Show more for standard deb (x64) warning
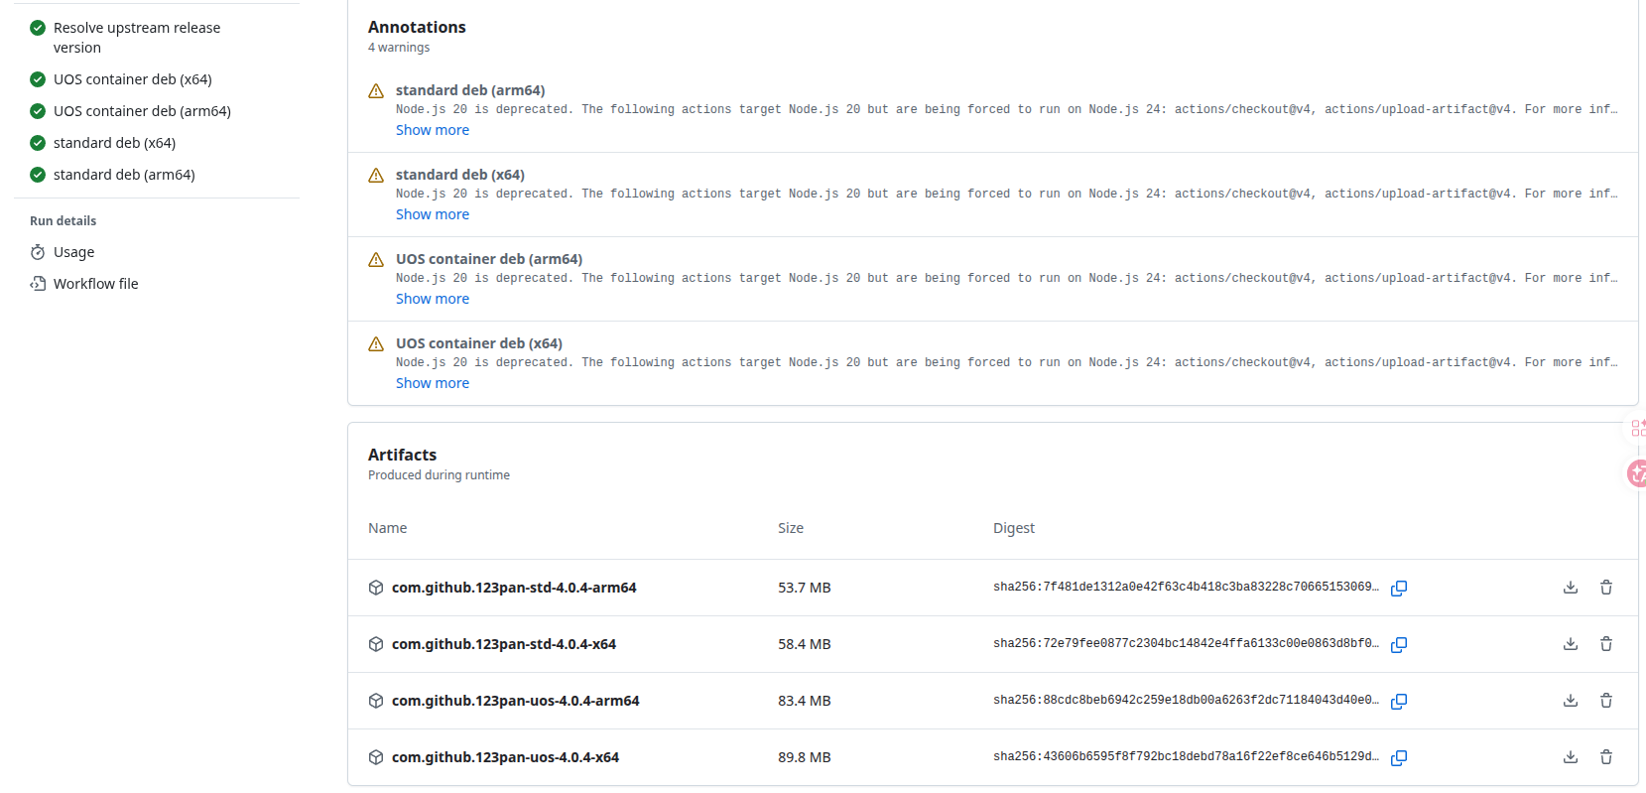The width and height of the screenshot is (1646, 793). (x=433, y=214)
